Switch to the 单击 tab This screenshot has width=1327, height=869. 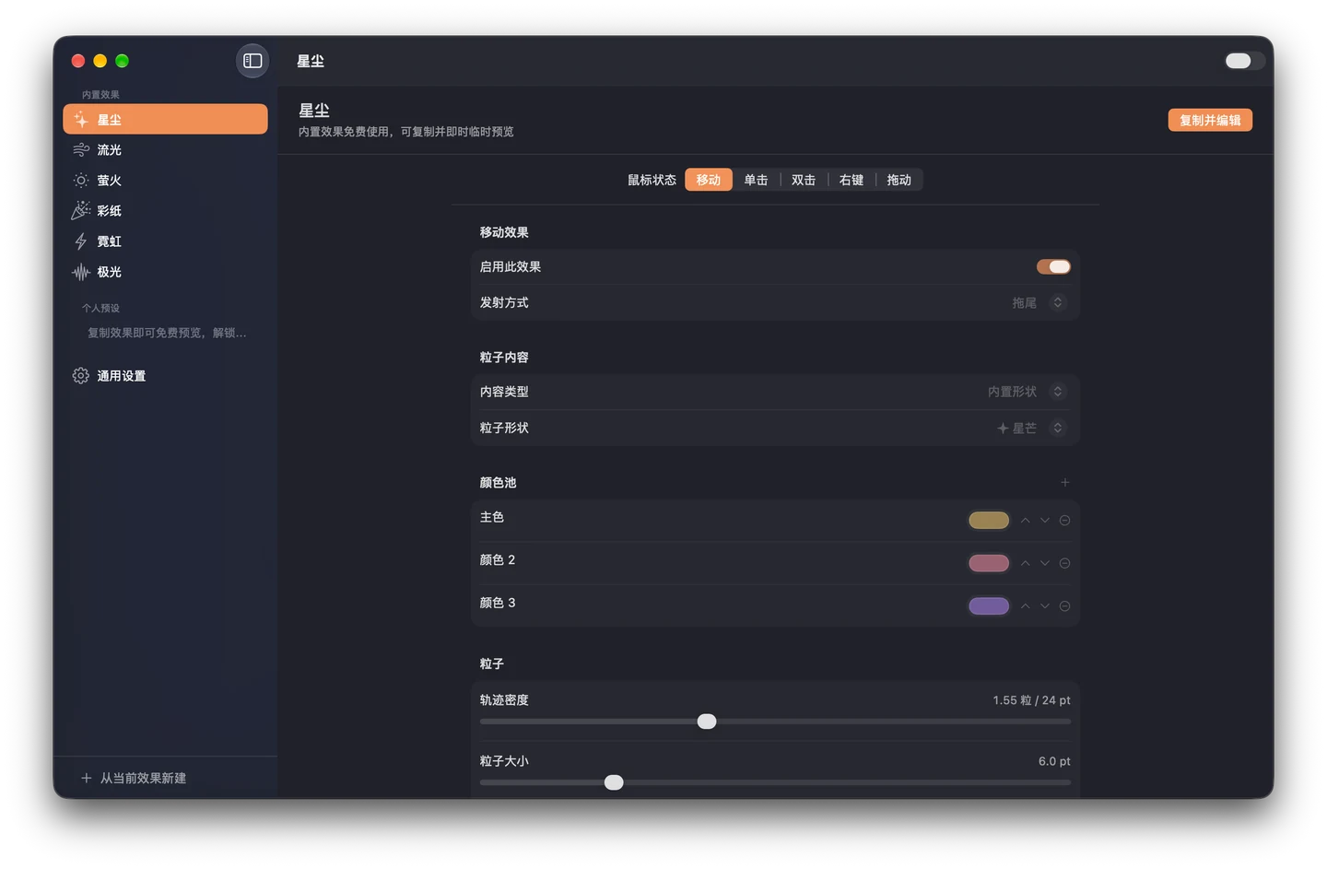pyautogui.click(x=757, y=180)
